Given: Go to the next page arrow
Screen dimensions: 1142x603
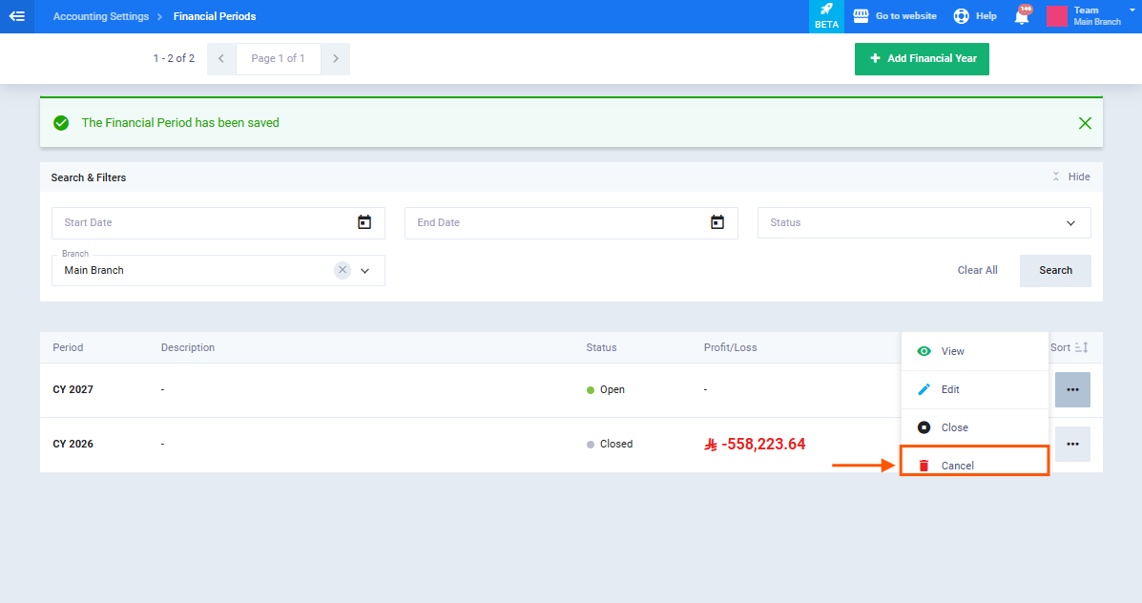Looking at the screenshot, I should coord(335,59).
